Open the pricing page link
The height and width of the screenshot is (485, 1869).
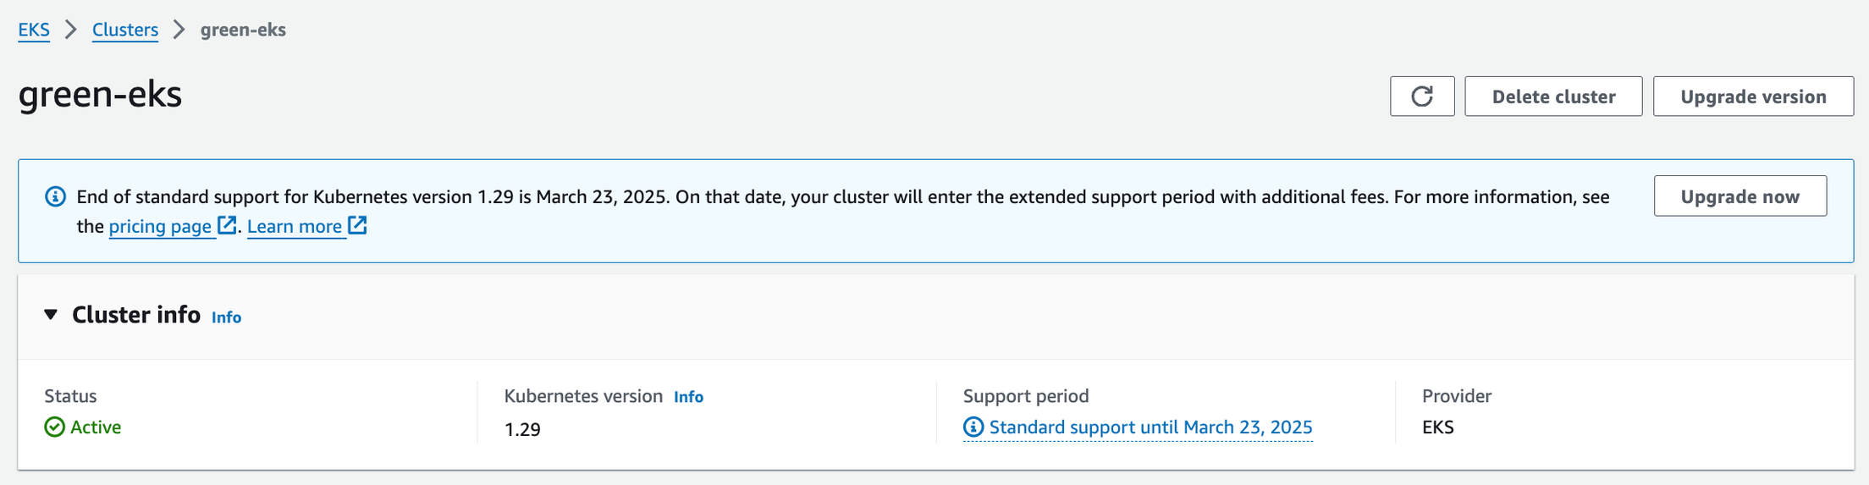(160, 227)
